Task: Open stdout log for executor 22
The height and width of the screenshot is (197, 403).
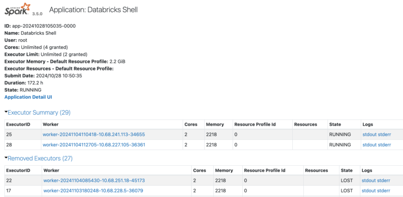Action: [369, 180]
